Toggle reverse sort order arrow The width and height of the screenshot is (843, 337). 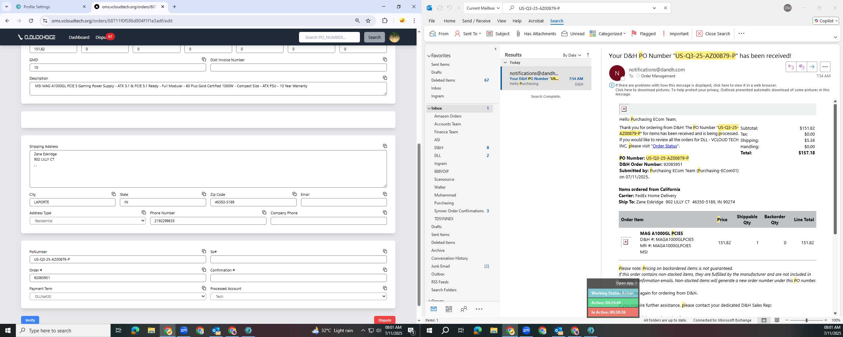point(588,55)
